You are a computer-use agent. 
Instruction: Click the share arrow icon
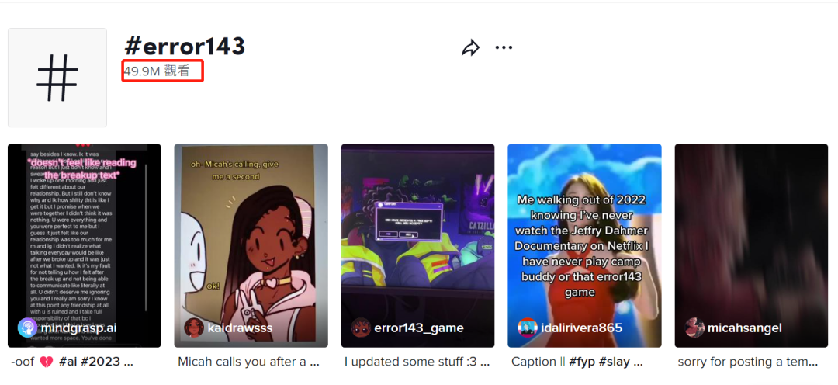pyautogui.click(x=470, y=48)
